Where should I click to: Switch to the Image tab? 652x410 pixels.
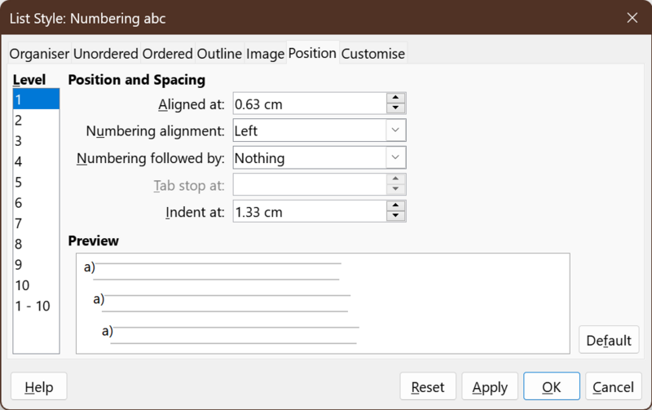(266, 54)
